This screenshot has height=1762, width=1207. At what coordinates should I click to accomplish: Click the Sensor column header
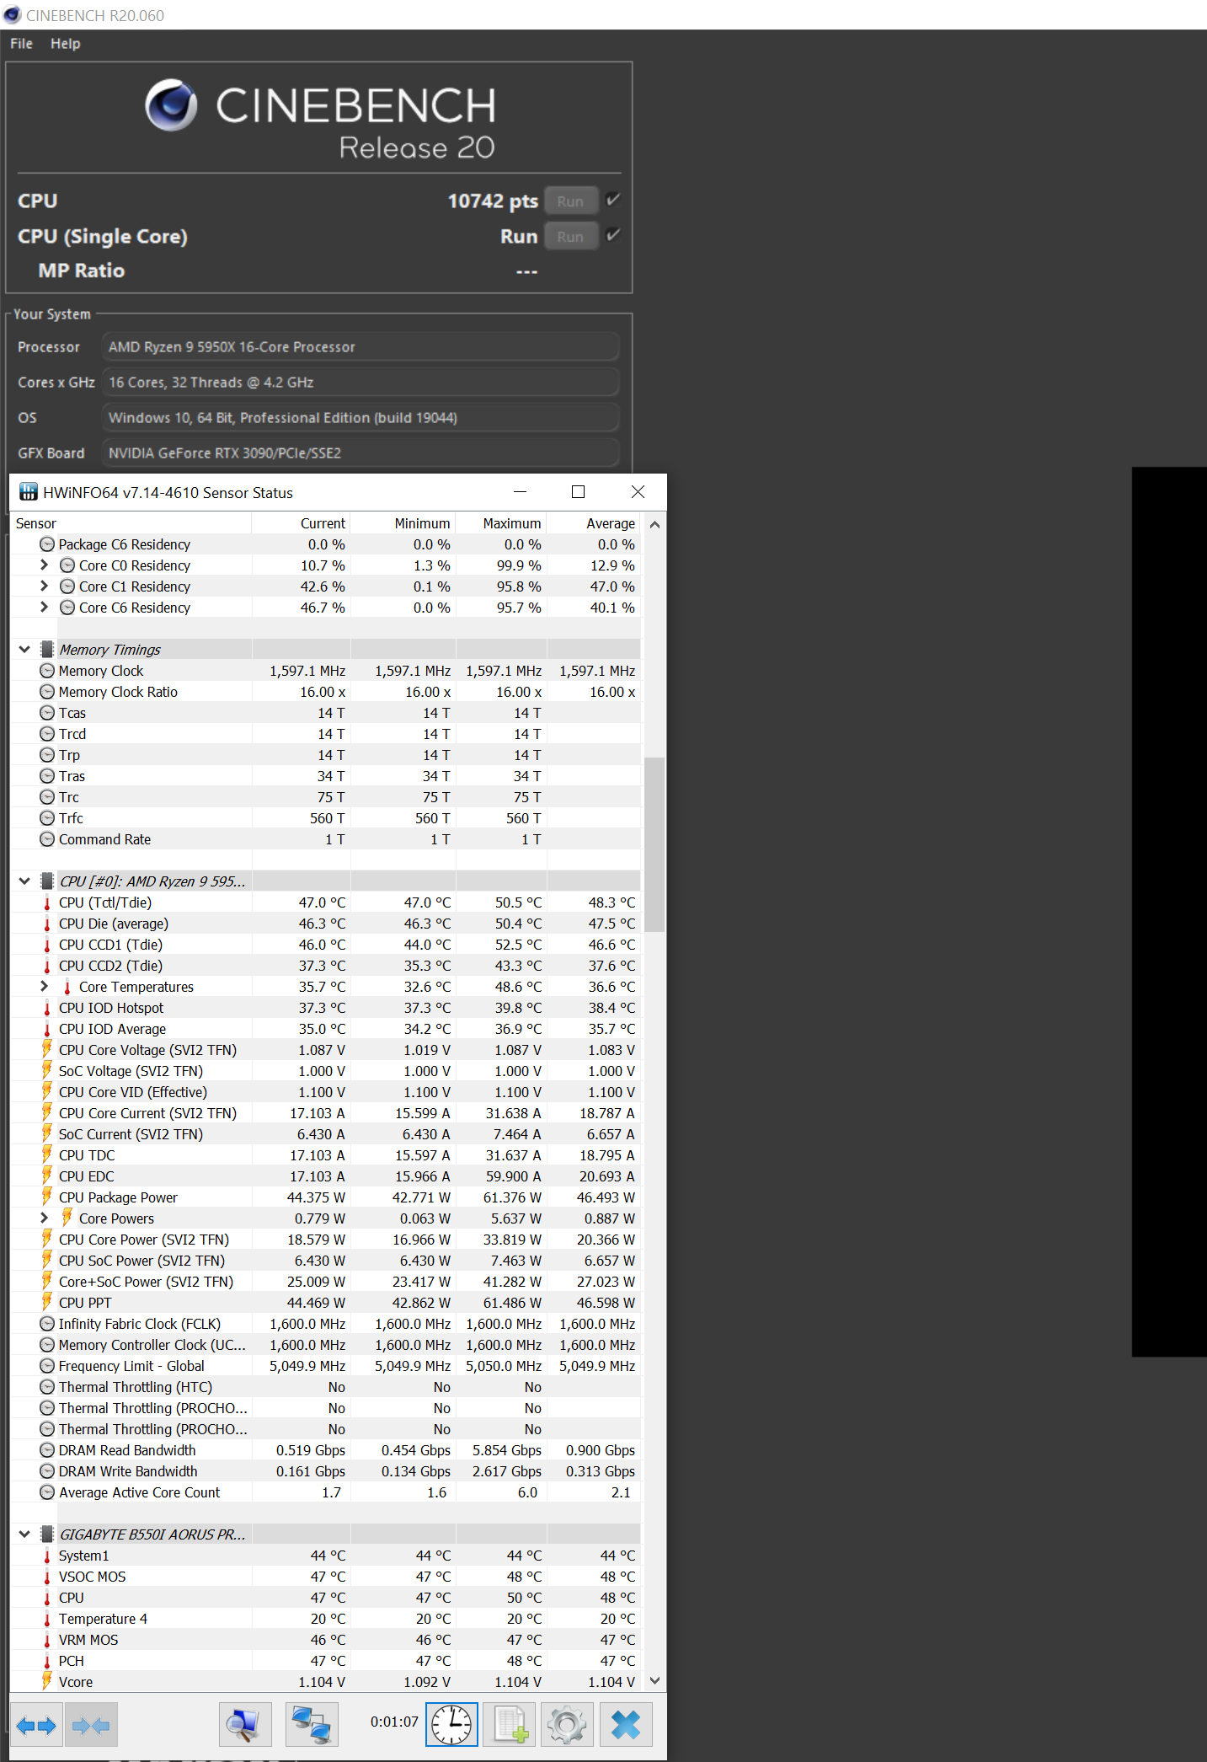click(x=131, y=523)
